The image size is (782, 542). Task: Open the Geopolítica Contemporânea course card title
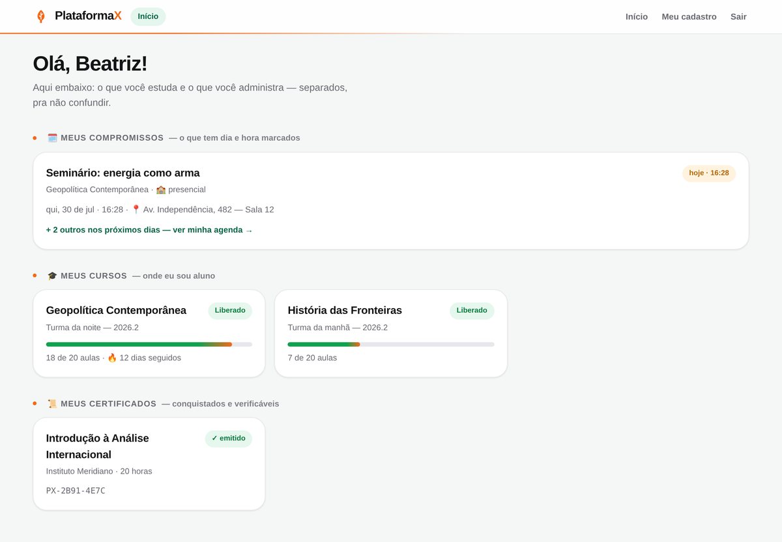(116, 310)
